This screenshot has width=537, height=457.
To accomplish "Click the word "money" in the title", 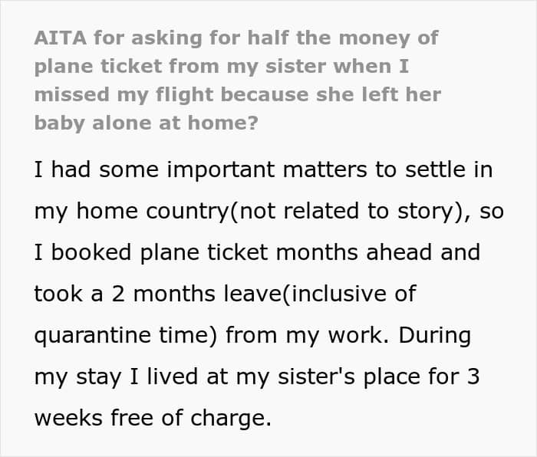I will (x=374, y=38).
